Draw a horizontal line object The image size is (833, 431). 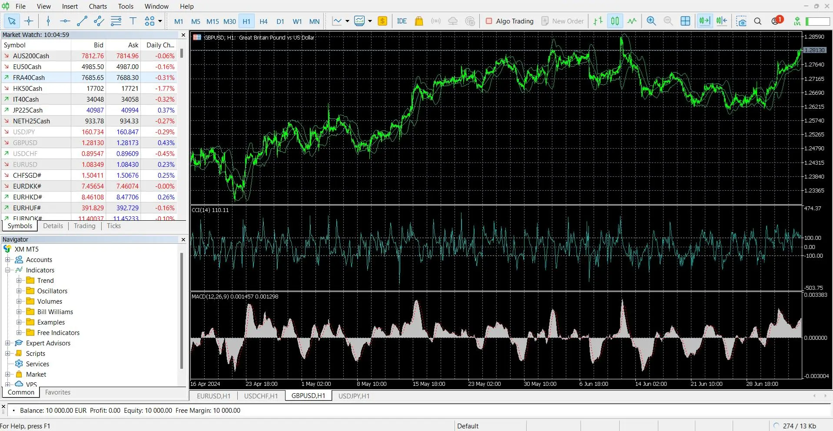pos(65,21)
